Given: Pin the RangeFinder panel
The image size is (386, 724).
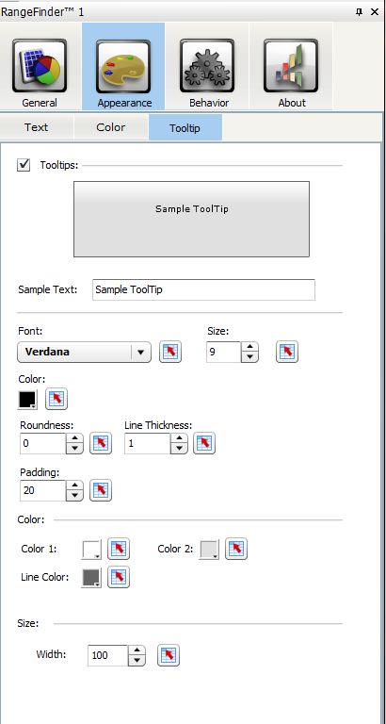Looking at the screenshot, I should tap(360, 12).
